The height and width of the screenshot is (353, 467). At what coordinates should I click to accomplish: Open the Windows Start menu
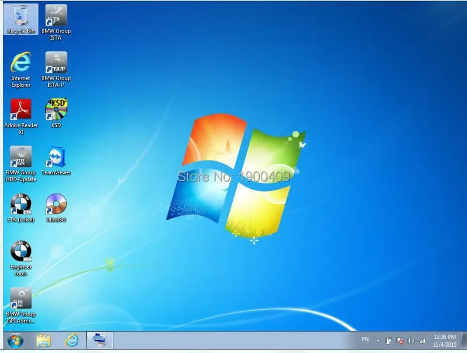[x=15, y=340]
